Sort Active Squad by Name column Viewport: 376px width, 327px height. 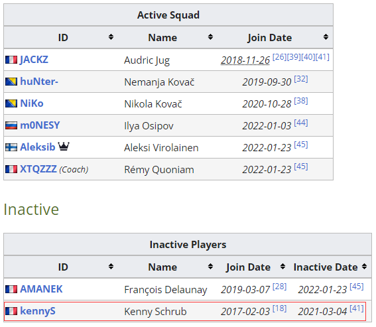pyautogui.click(x=210, y=37)
